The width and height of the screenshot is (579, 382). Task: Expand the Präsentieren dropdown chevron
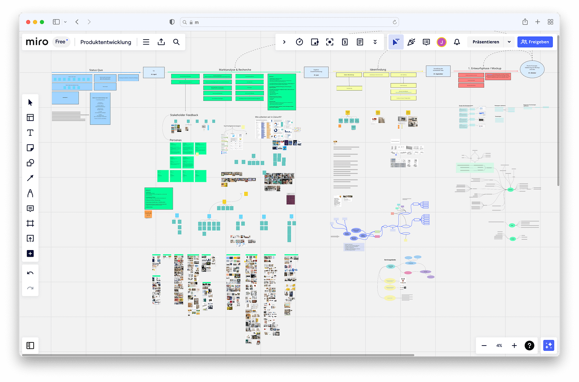[509, 42]
